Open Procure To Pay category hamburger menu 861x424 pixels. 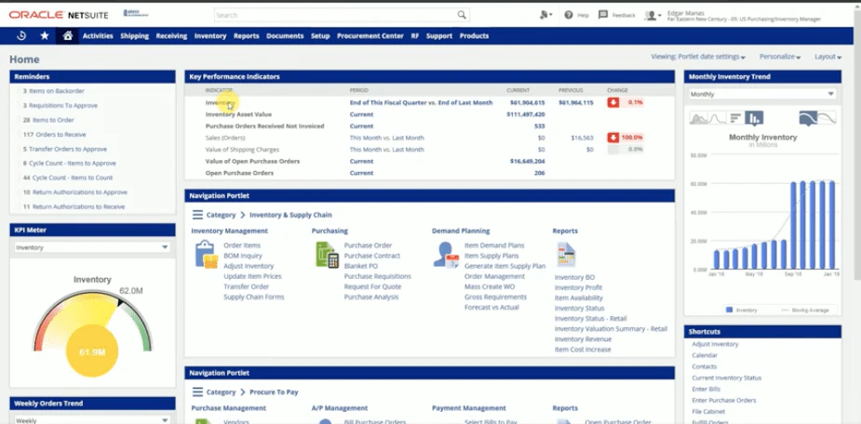(197, 392)
